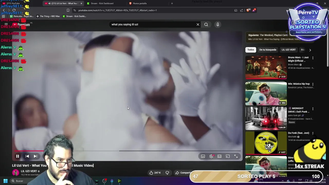
Task: Open options menu for Mix Música hip hop
Action: 313,84
